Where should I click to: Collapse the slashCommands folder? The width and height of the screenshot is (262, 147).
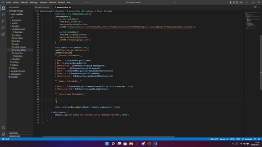[20, 29]
